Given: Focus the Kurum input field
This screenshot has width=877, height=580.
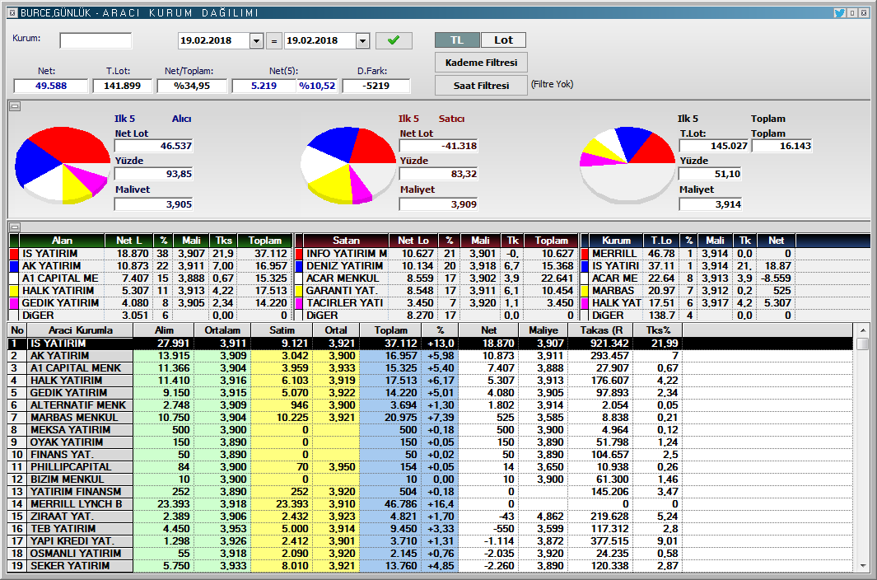Looking at the screenshot, I should 96,40.
